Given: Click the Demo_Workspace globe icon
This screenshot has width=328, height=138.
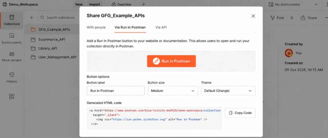Looking at the screenshot, I should point(4,4).
